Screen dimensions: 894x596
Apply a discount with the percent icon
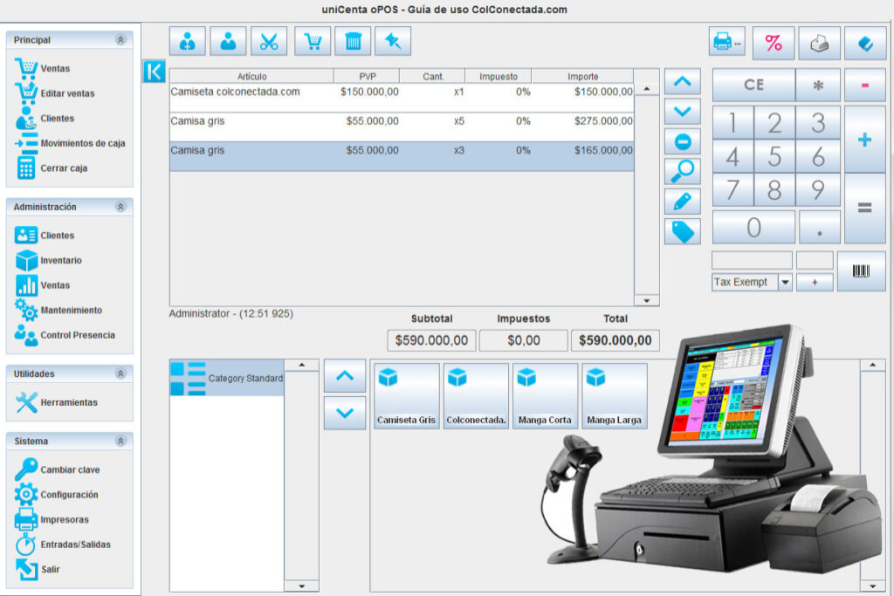774,41
